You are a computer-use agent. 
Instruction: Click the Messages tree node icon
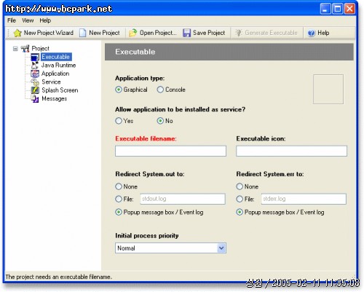35,98
